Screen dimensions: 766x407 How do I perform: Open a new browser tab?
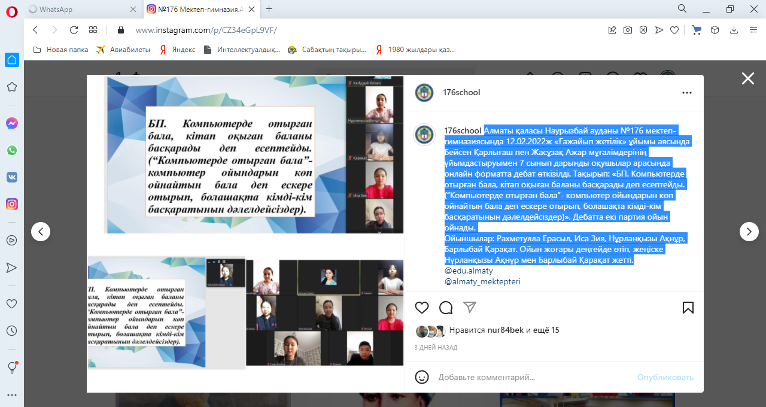pos(269,9)
